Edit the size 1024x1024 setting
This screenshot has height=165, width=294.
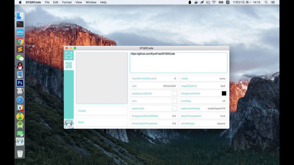coord(154,86)
